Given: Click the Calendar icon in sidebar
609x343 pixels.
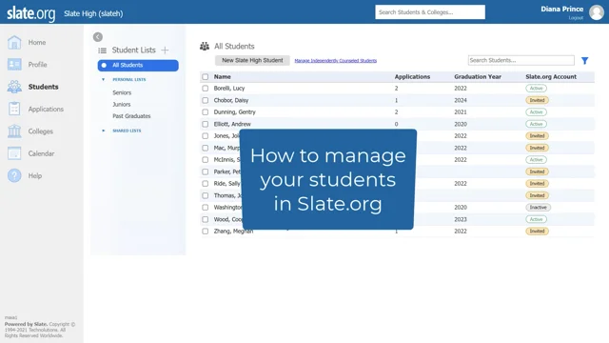Looking at the screenshot, I should point(14,153).
